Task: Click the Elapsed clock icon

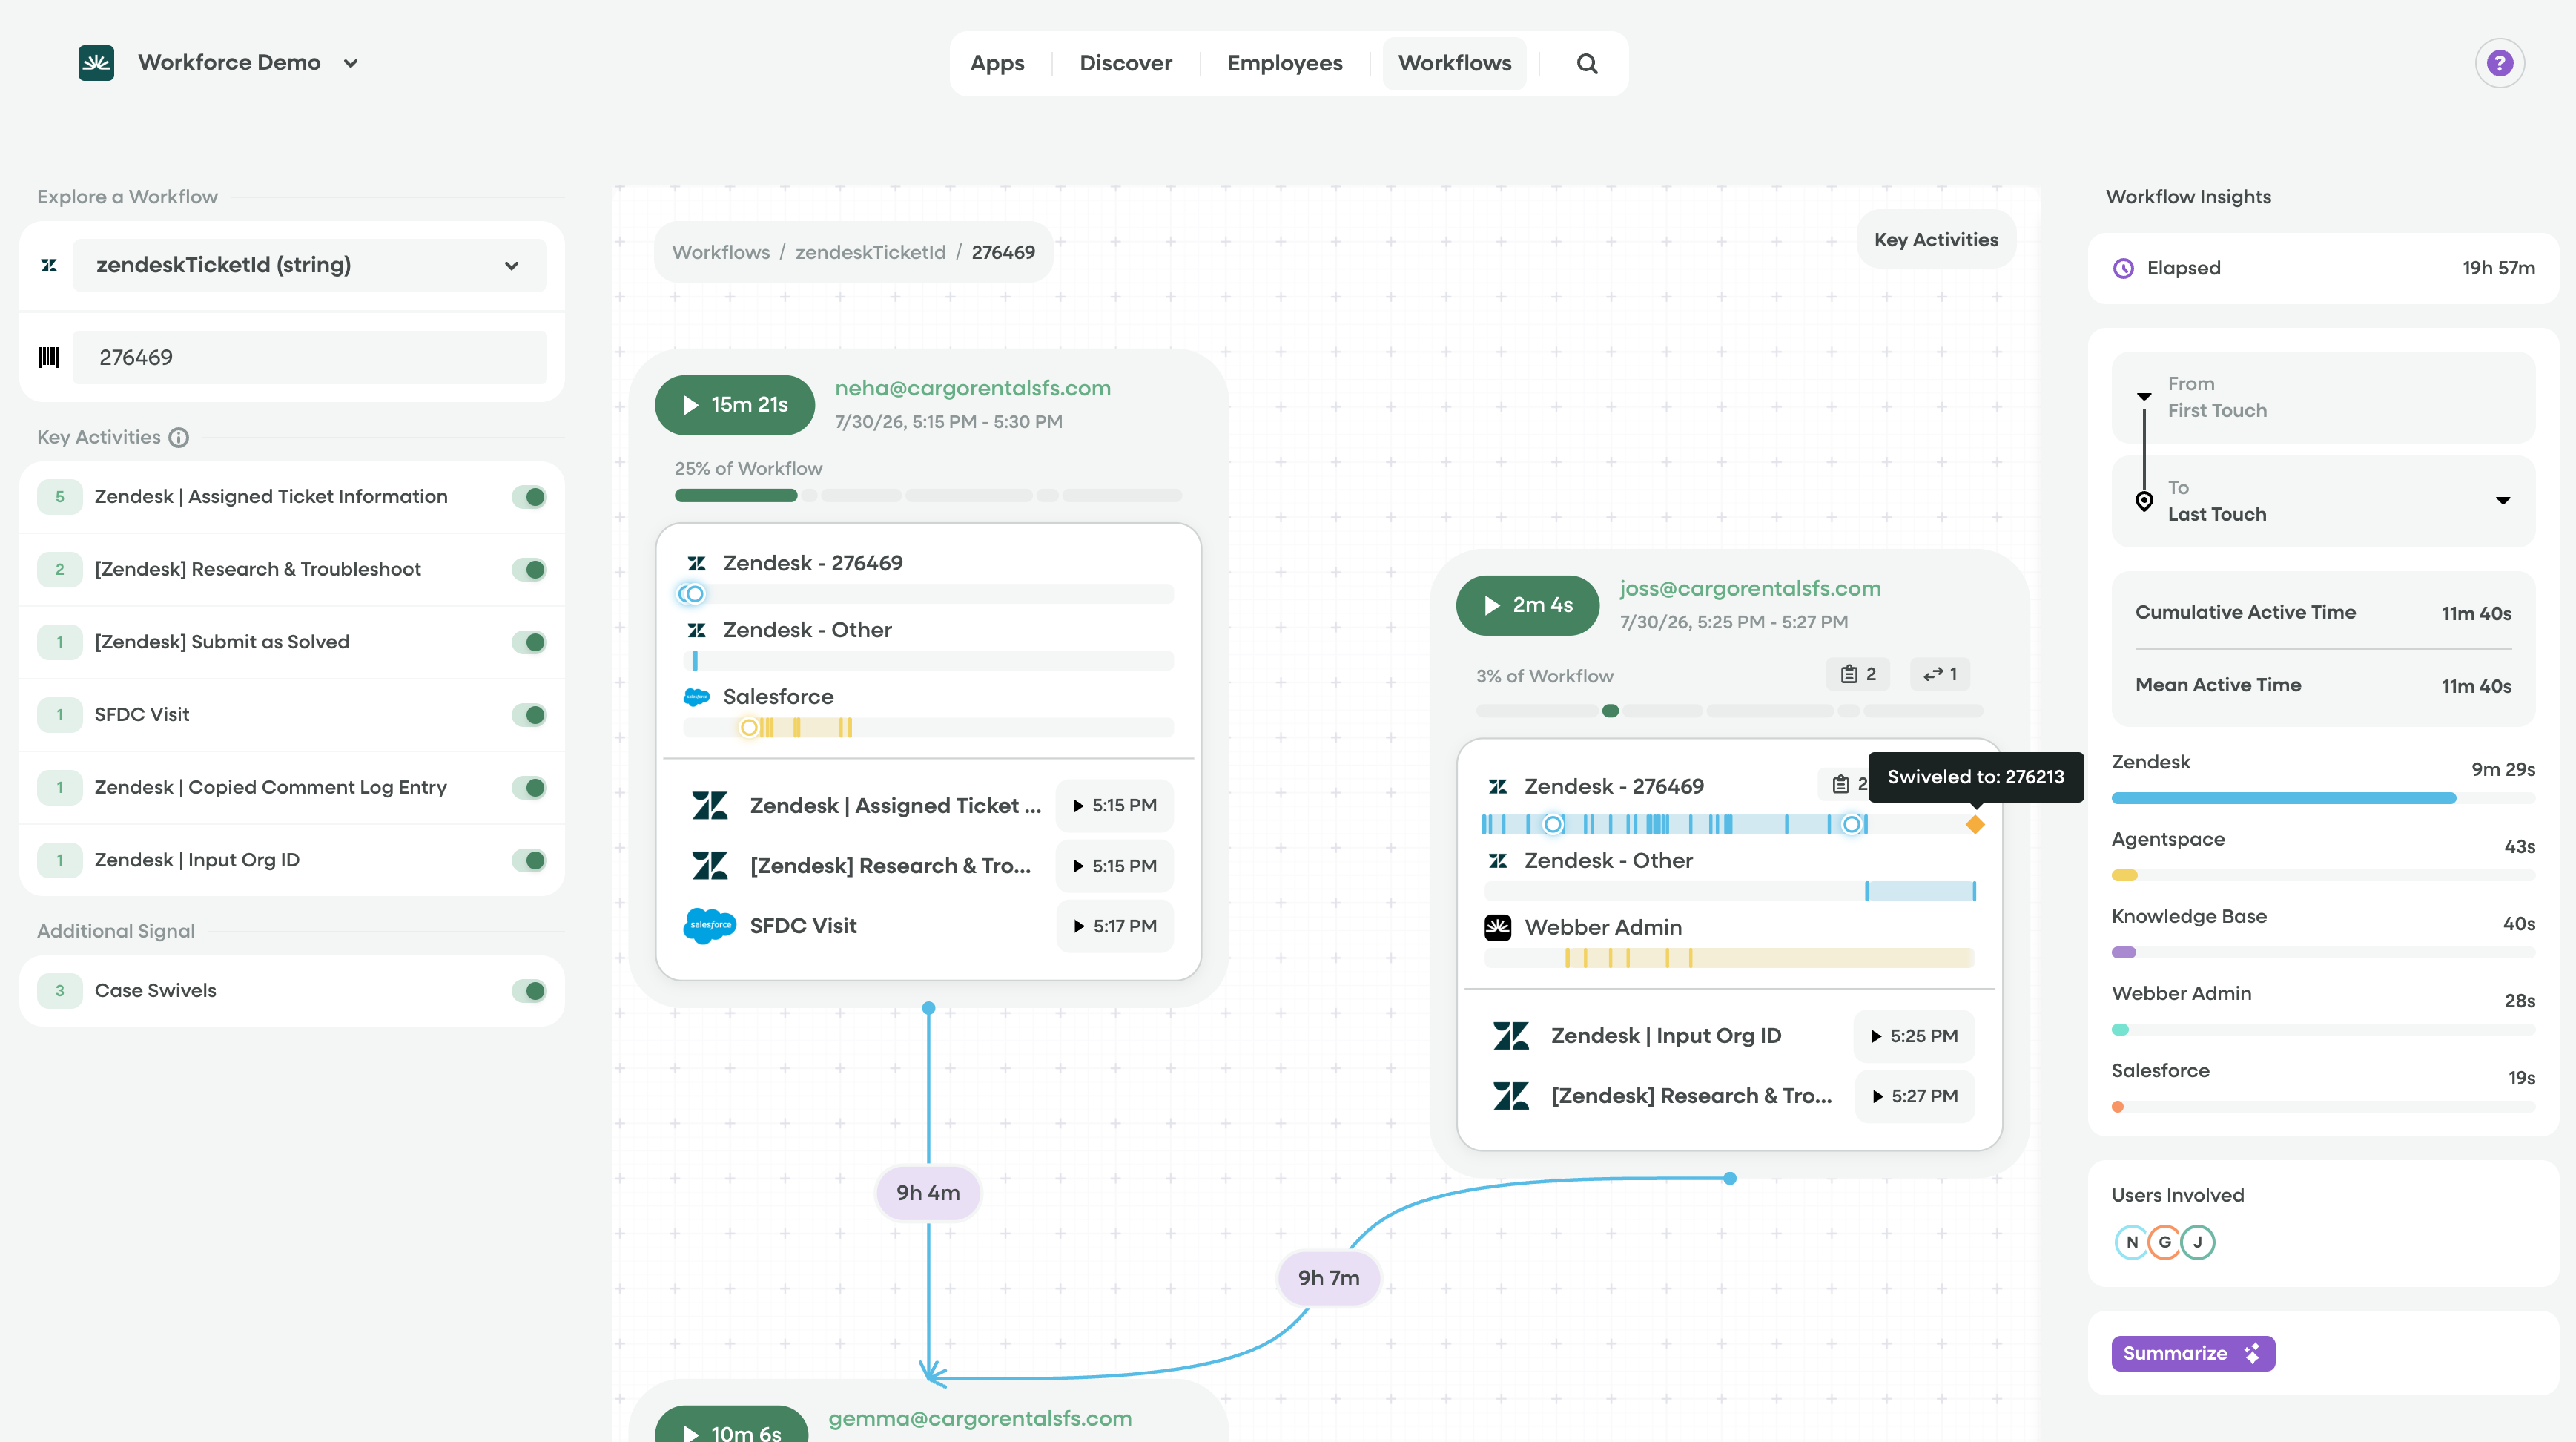Action: (2123, 269)
